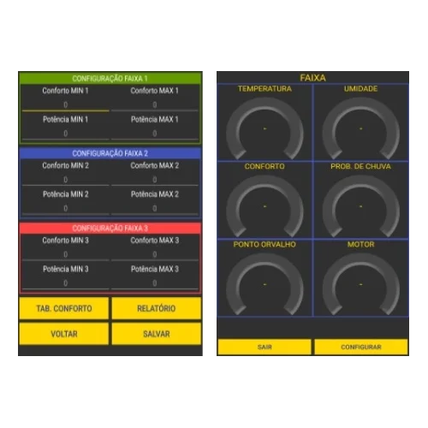Viewport: 428px width, 428px height.
Task: Click the Conforto MAX 2 label
Action: point(155,165)
